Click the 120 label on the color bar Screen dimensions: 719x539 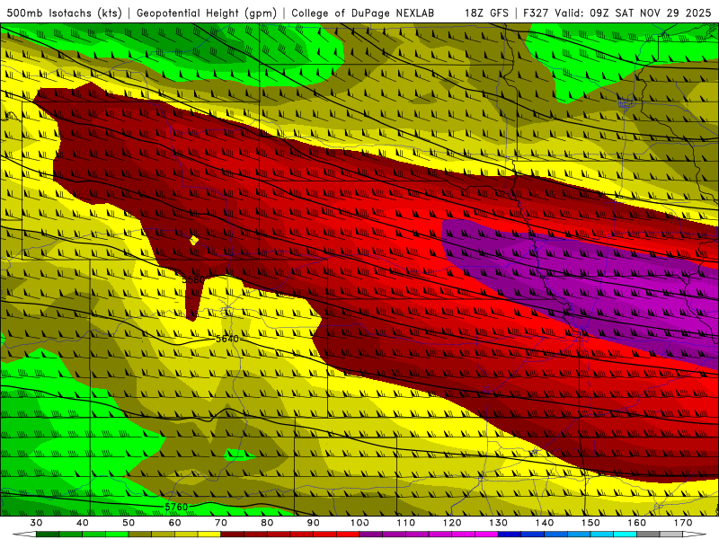453,523
